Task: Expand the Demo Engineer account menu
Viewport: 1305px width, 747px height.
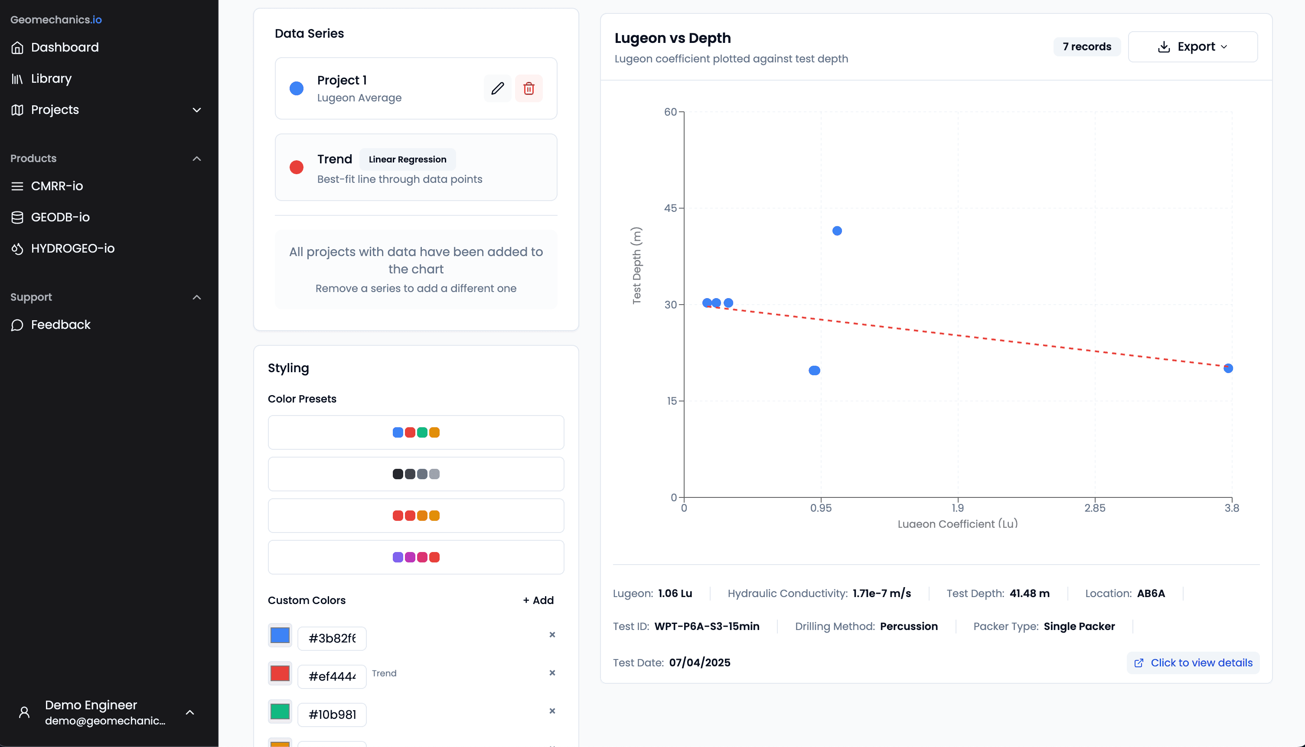Action: coord(190,712)
